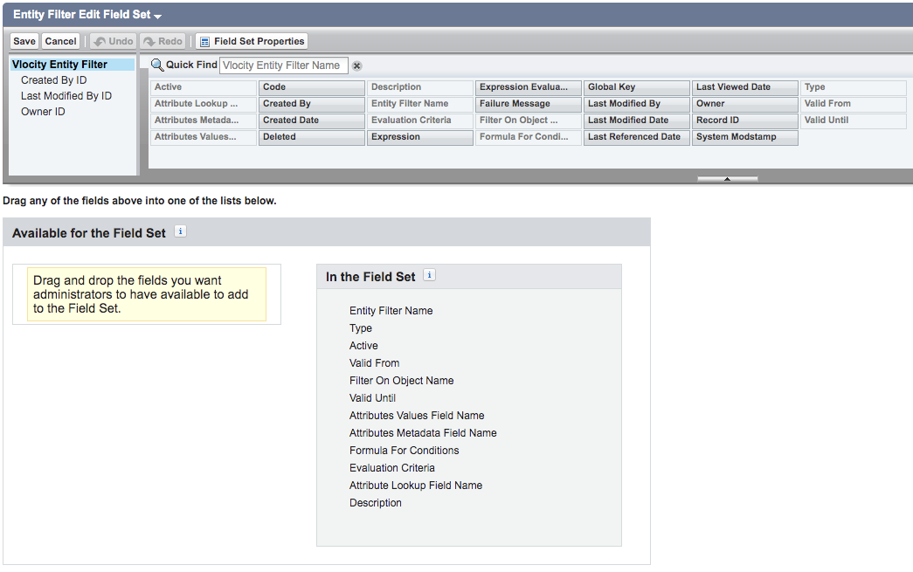Open Field Set Properties

pyautogui.click(x=252, y=41)
